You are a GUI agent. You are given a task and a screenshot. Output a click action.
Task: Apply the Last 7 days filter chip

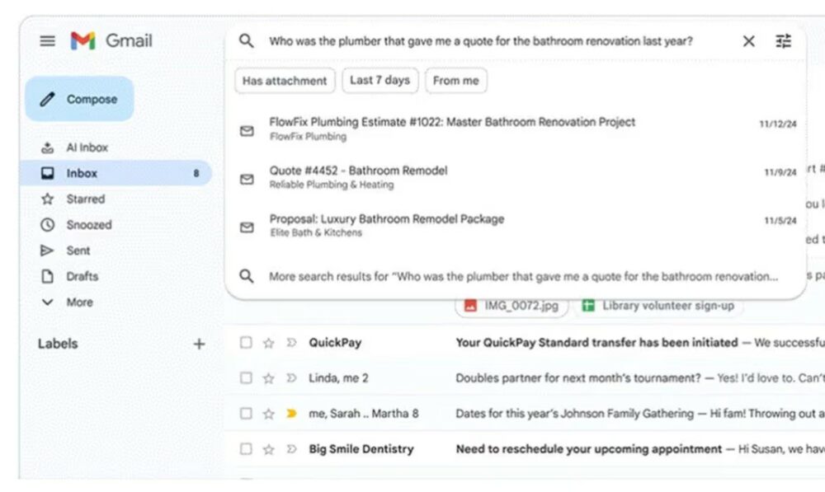379,81
